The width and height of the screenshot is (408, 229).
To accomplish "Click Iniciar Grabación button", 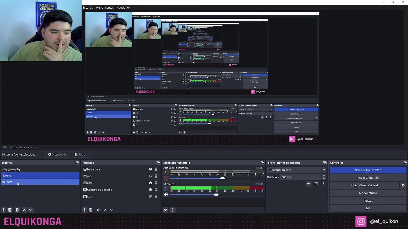I will coord(368,178).
